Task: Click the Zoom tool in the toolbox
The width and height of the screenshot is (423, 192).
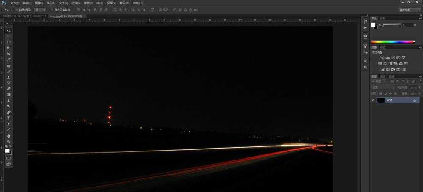Action: [x=8, y=142]
